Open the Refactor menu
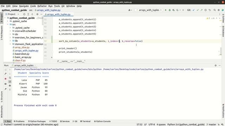225x126 pixels. coord(42,6)
